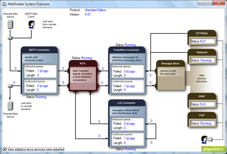The height and width of the screenshot is (154, 227).
Task: Click IMAP status N/A value
Action: pos(203,104)
